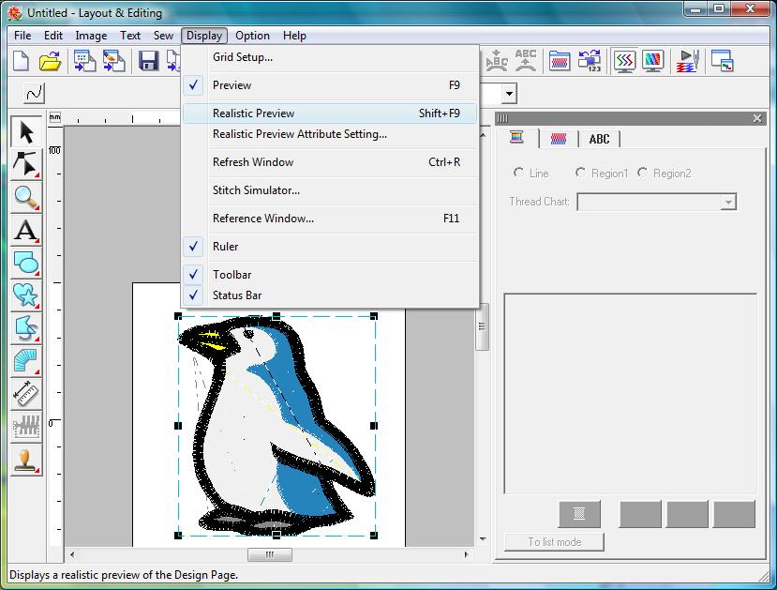
Task: Click the Open folder icon
Action: (50, 61)
